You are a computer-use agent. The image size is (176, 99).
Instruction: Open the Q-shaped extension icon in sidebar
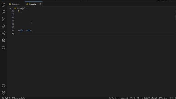point(4,40)
